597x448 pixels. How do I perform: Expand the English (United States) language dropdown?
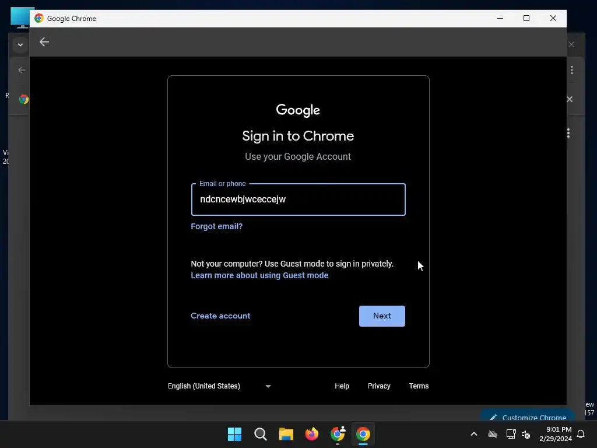219,386
